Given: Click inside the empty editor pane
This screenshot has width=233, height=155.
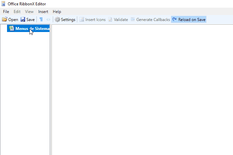Looking at the screenshot, I should 142,90.
